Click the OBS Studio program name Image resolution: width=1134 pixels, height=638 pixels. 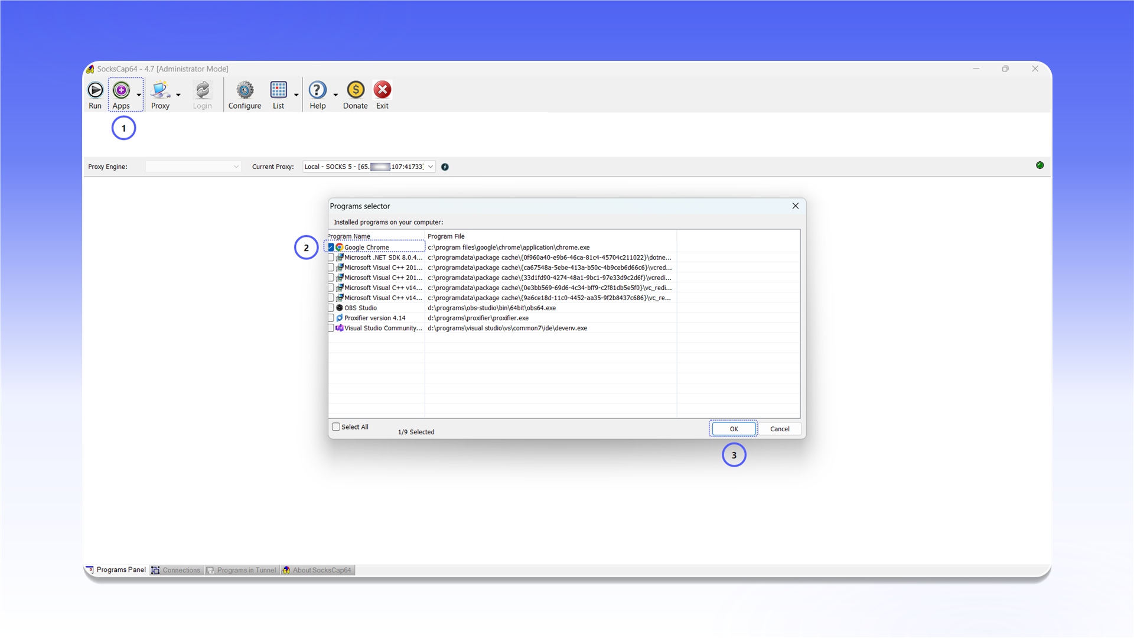pyautogui.click(x=360, y=308)
